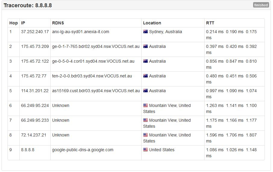
Task: Click the Australian flag beside hop 2 location
Action: pyautogui.click(x=146, y=46)
